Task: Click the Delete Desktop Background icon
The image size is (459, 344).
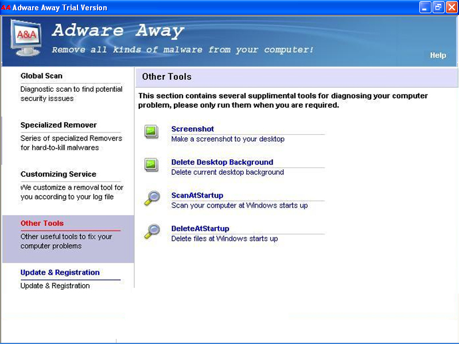Action: tap(151, 165)
